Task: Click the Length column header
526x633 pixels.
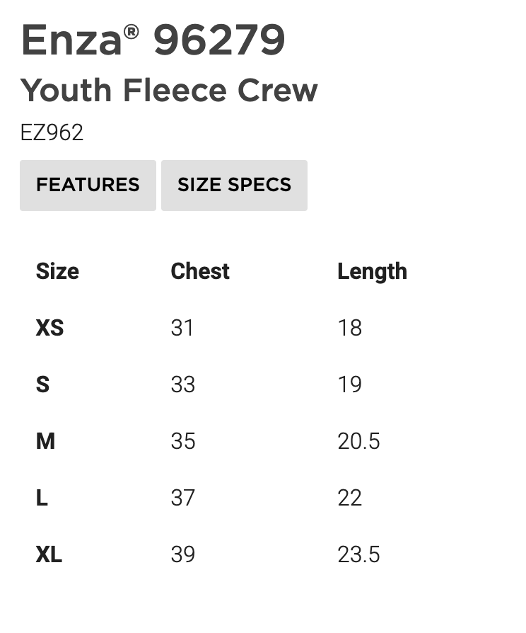Action: coord(373,271)
